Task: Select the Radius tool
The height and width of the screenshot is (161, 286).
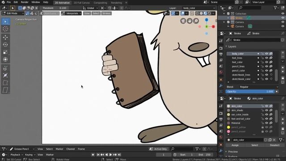Action: click(5, 75)
